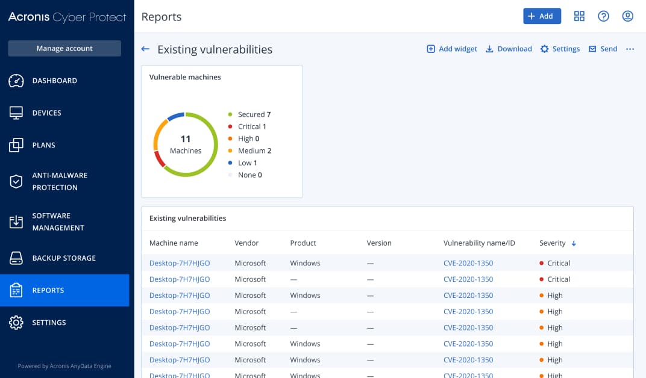Screen dimensions: 646x378
Task: Open Devices in the sidebar
Action: coord(46,113)
